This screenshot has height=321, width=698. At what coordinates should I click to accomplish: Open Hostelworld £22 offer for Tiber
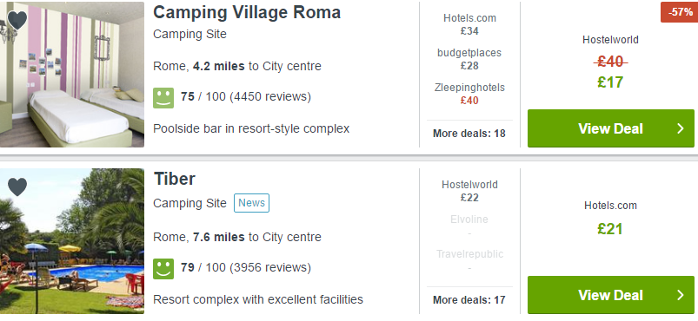469,191
